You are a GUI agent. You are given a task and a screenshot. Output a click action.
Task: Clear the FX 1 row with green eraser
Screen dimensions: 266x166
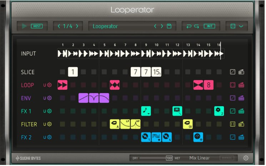[241, 111]
